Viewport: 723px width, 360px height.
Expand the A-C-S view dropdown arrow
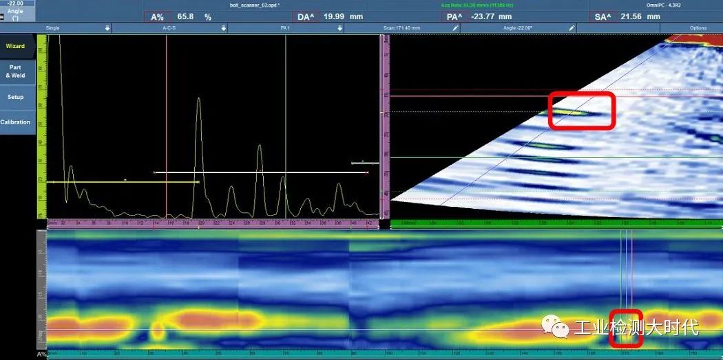[x=223, y=28]
